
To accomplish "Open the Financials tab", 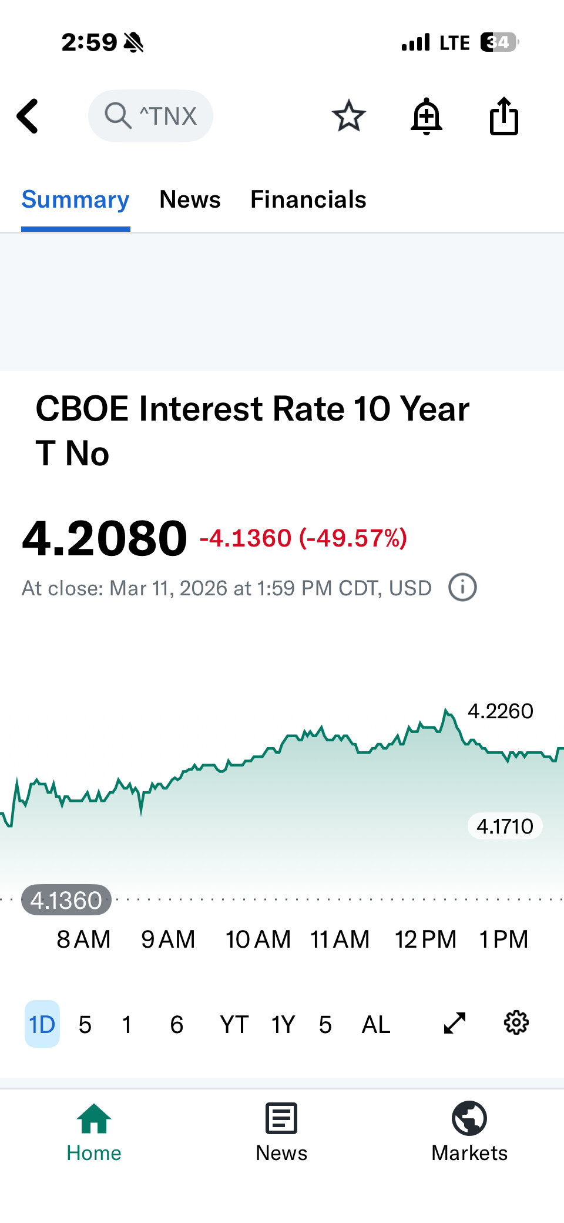I will [x=308, y=199].
